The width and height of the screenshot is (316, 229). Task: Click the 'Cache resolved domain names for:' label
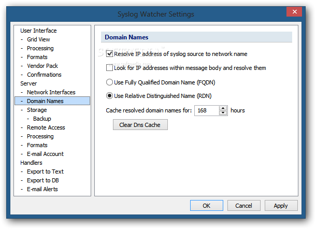149,110
